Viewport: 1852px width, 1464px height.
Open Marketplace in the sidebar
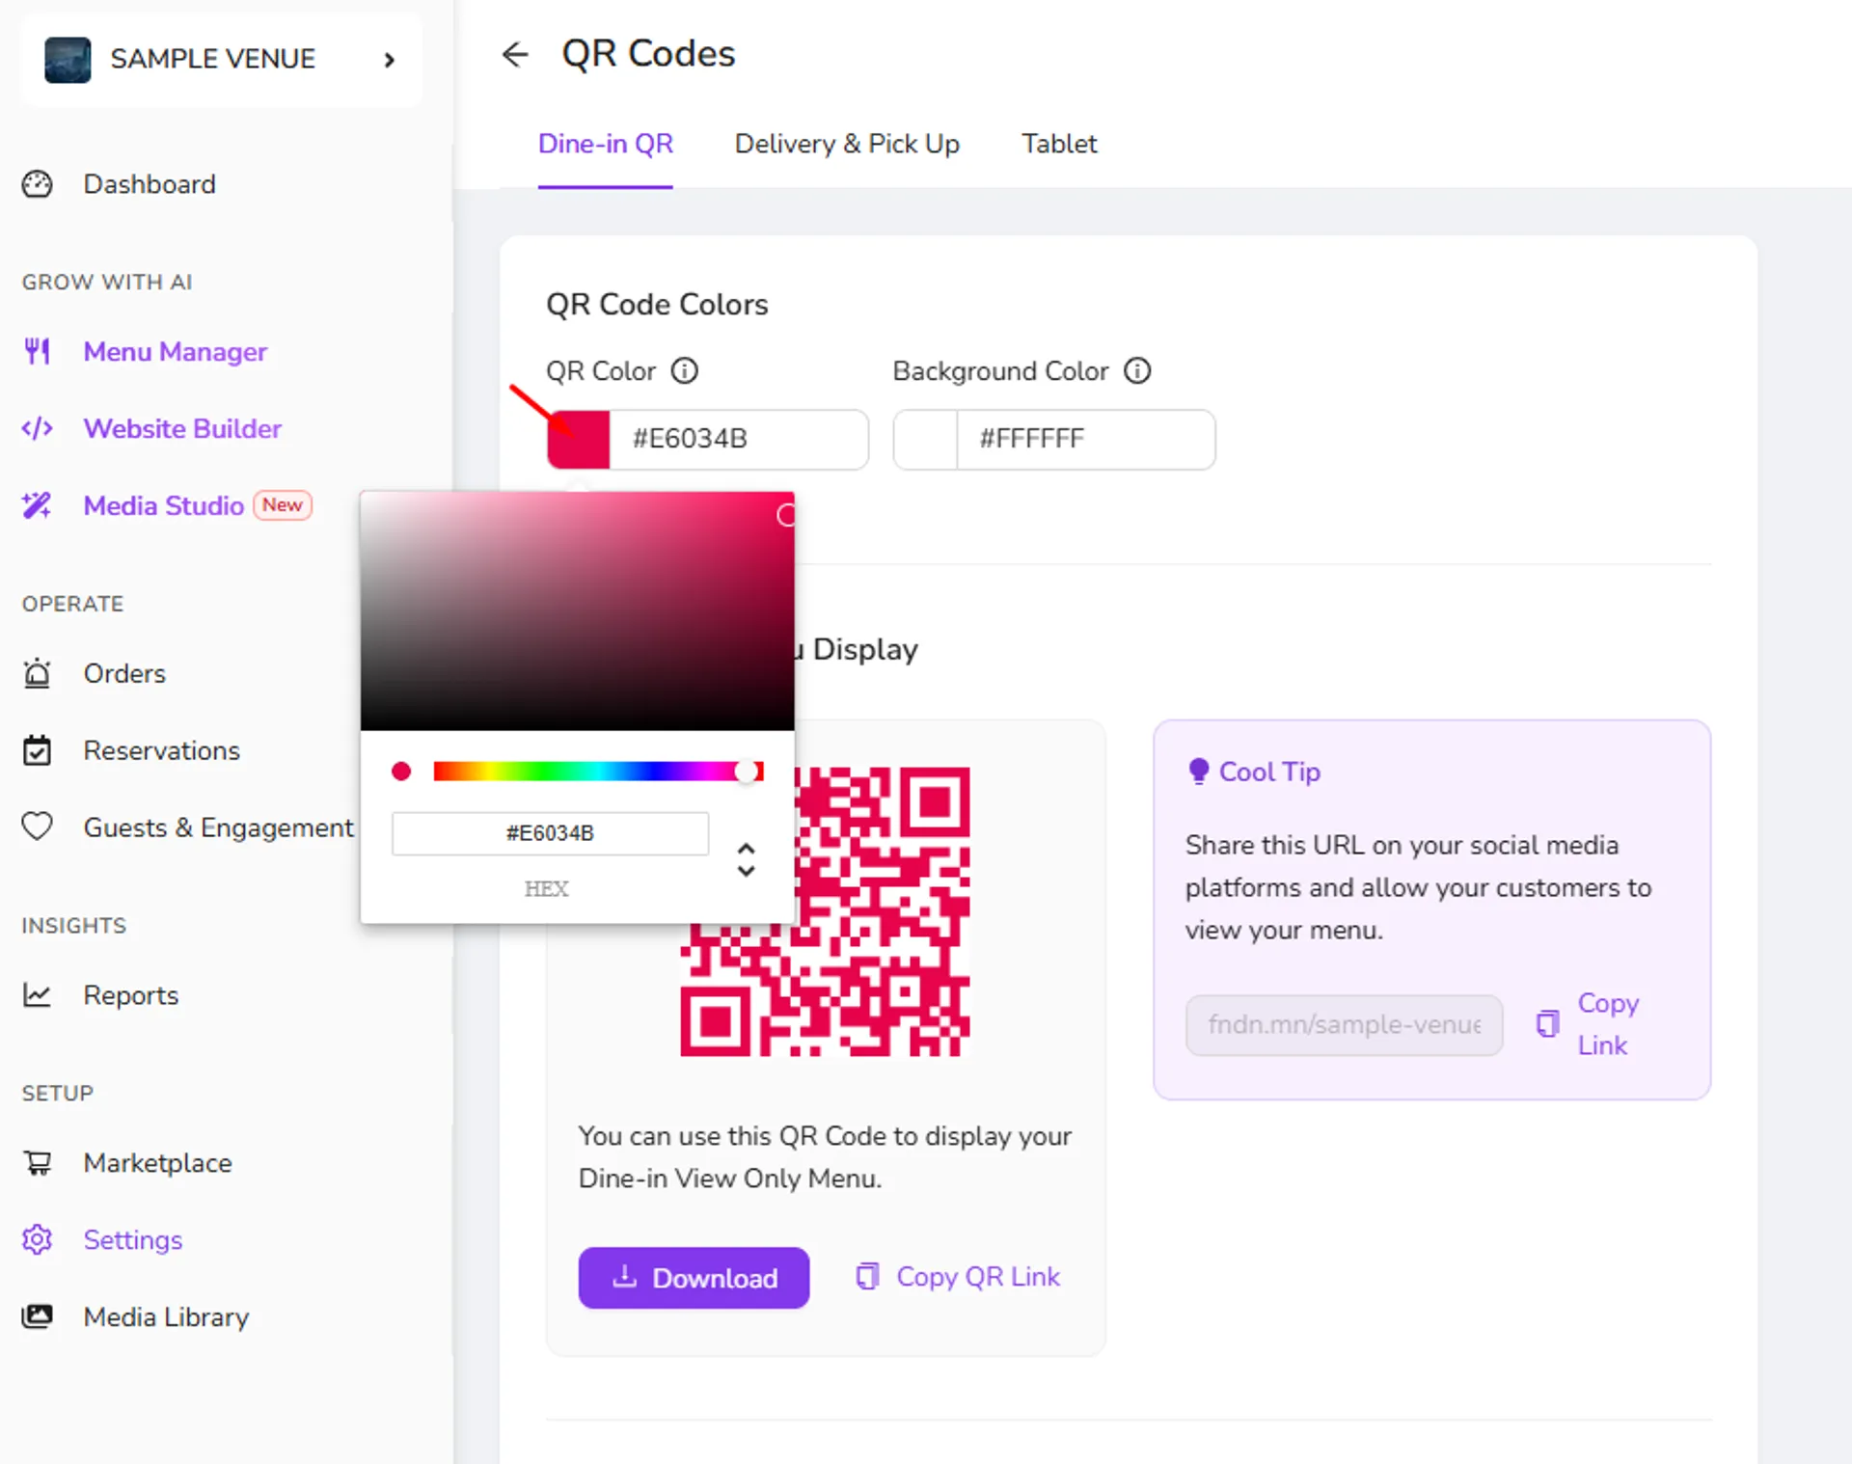pyautogui.click(x=158, y=1163)
